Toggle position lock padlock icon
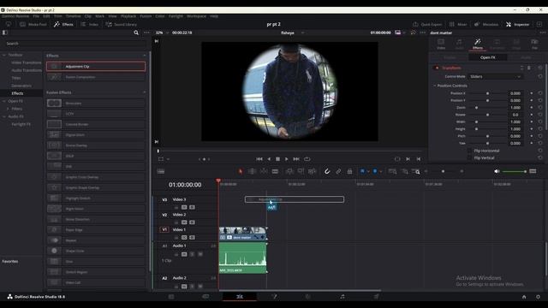This screenshot has width=548, height=308. (349, 171)
